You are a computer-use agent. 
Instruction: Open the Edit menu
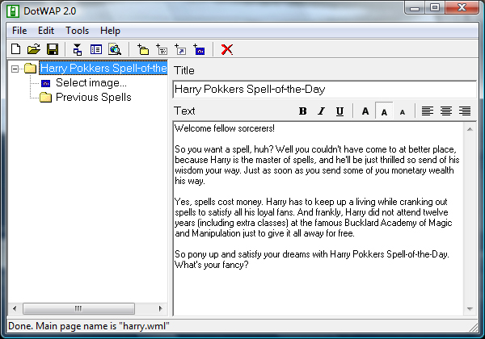click(x=46, y=30)
